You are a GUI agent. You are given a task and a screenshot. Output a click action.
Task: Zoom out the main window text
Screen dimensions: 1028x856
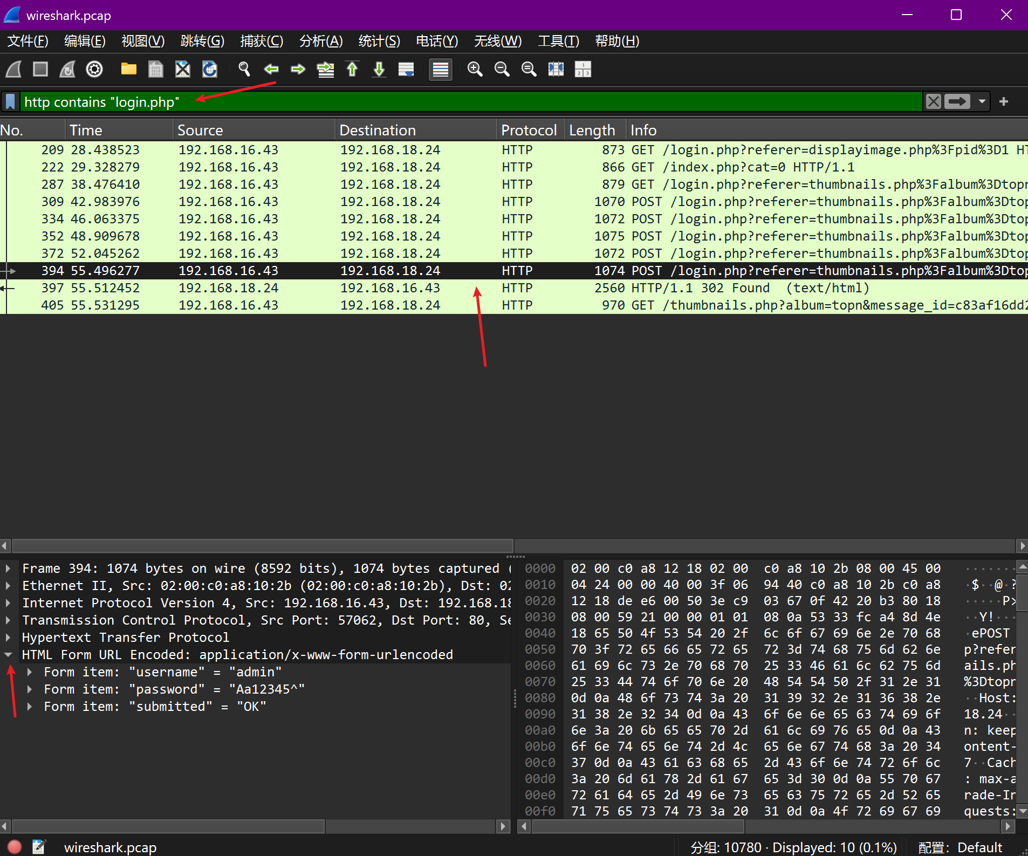[x=502, y=69]
